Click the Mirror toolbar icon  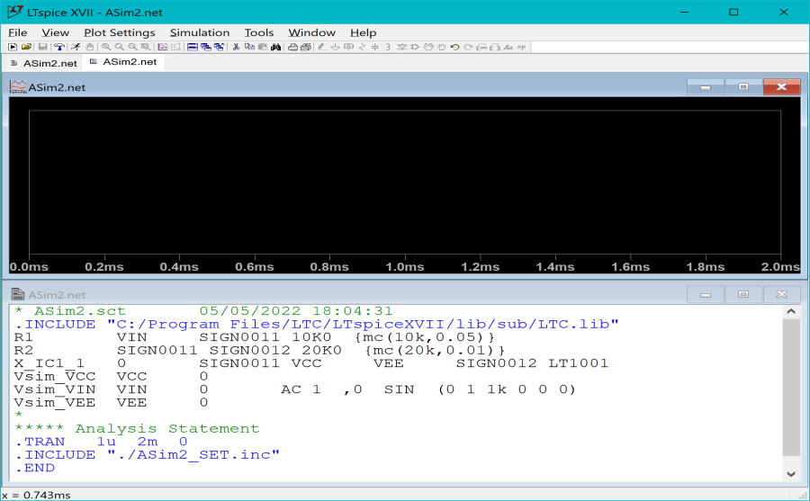494,47
